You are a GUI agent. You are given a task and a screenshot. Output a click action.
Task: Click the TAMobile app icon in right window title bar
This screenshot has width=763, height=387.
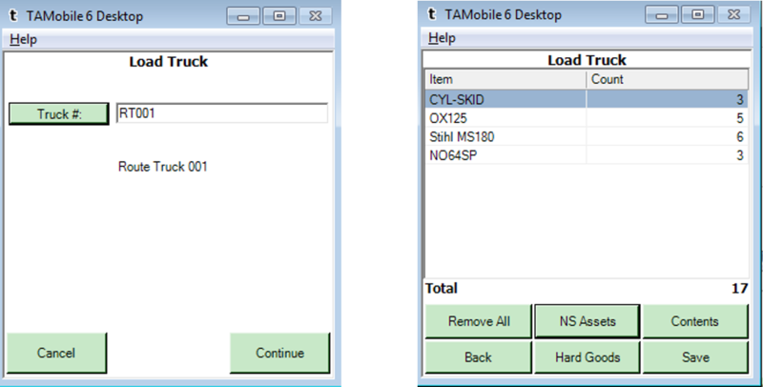point(432,14)
